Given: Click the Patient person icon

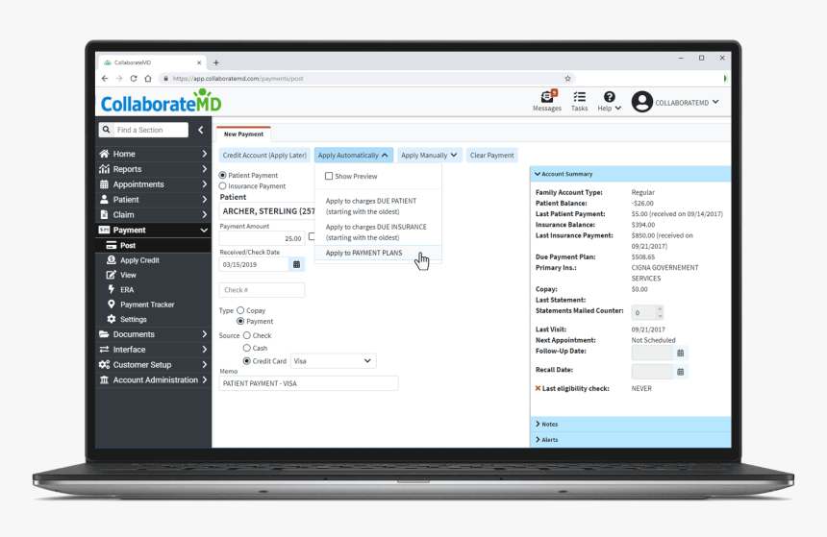Looking at the screenshot, I should click(x=104, y=200).
